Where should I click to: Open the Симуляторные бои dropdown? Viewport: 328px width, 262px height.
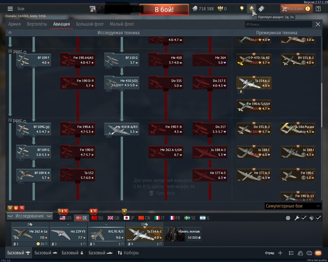coord(293,206)
